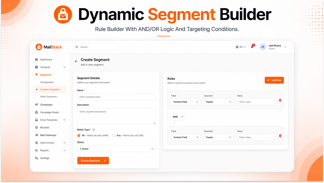324x183 pixels.
Task: Click the Dashboard home icon
Action: tap(36, 60)
